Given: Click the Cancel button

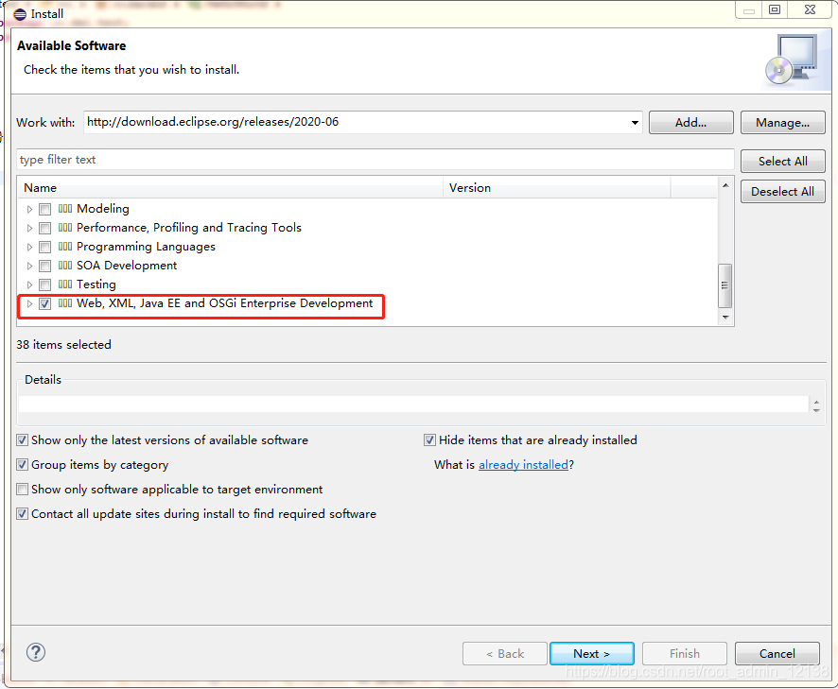Looking at the screenshot, I should pyautogui.click(x=777, y=654).
